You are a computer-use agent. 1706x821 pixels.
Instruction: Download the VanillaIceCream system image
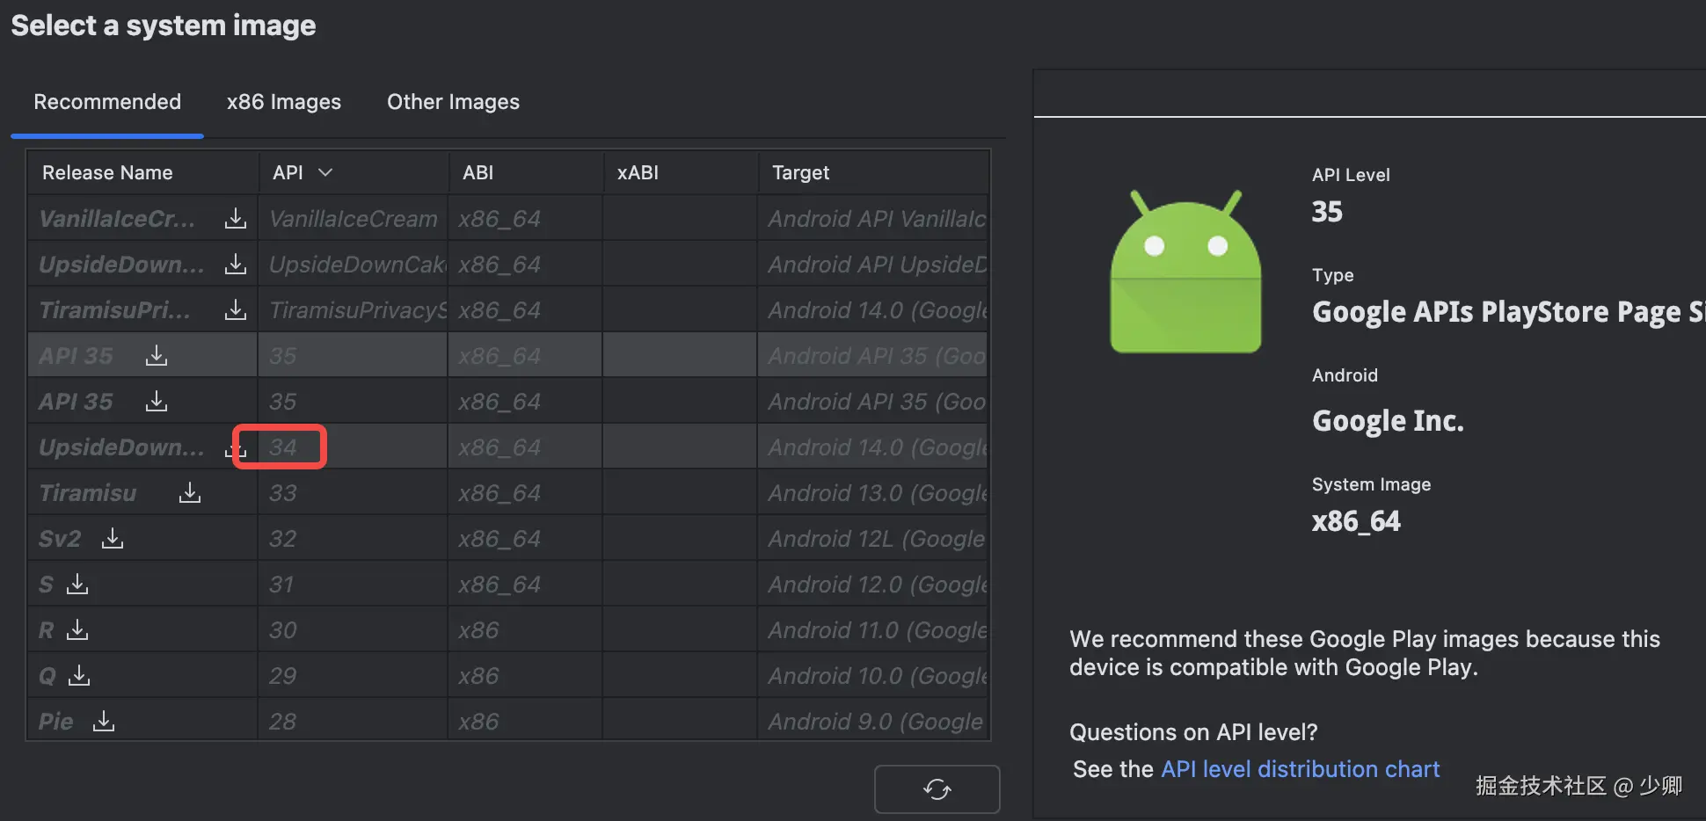point(235,218)
